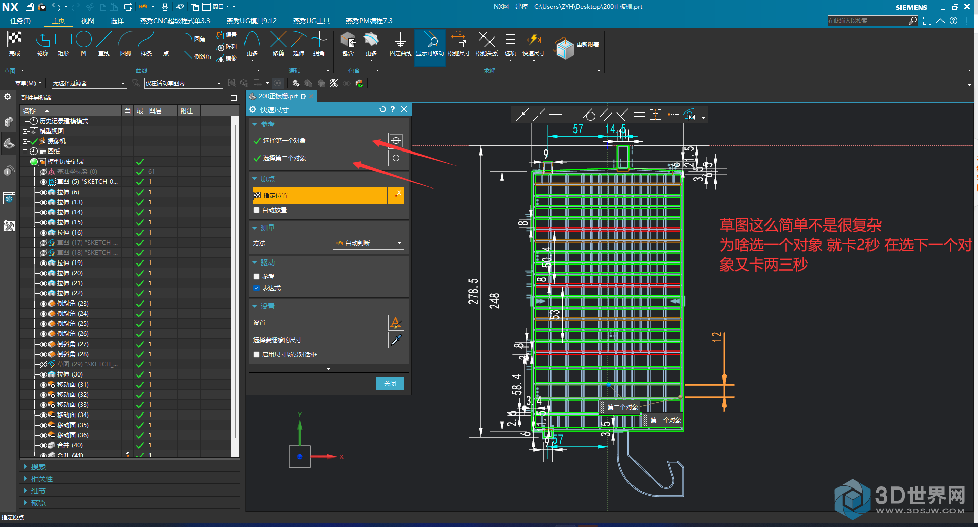The width and height of the screenshot is (978, 527).
Task: Toggle visibility eye of 拉伸 (6)
Action: pyautogui.click(x=44, y=192)
